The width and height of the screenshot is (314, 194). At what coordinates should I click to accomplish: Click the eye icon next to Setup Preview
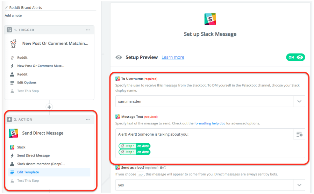[x=119, y=57]
